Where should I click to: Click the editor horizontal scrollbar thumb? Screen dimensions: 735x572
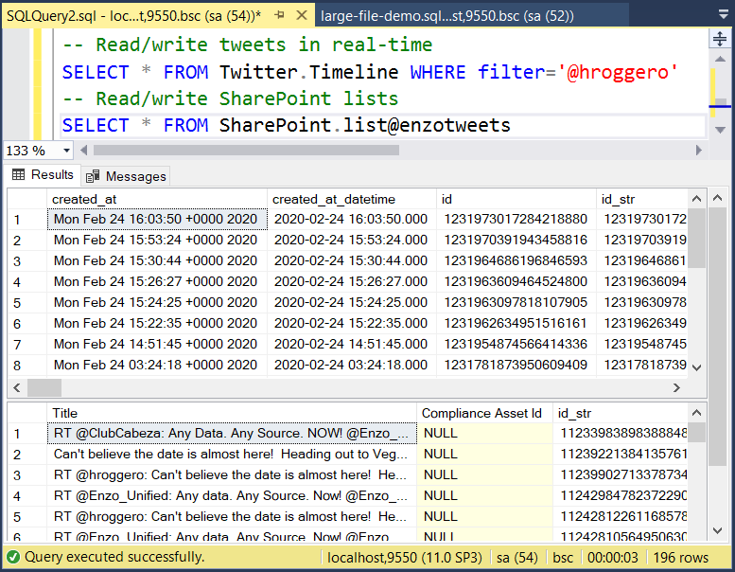tap(246, 151)
